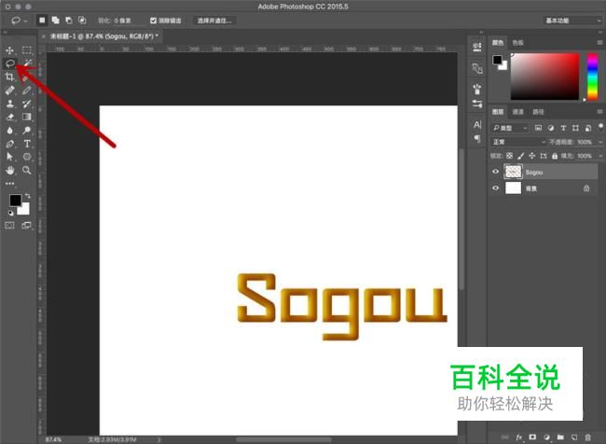Toggle layer filtering switch on or off
Viewport: 606px width, 444px height.
coord(600,127)
